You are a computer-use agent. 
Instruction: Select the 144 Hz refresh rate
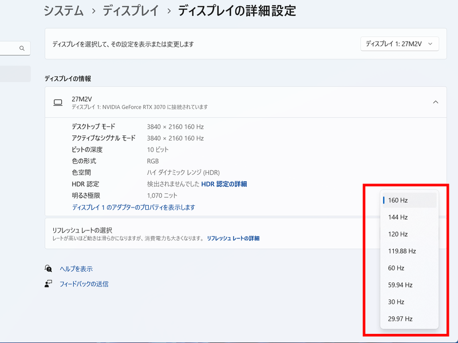coord(409,217)
